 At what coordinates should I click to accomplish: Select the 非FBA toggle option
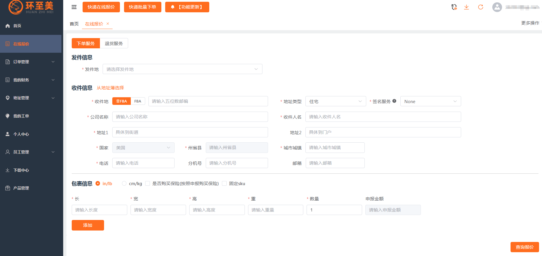click(121, 101)
